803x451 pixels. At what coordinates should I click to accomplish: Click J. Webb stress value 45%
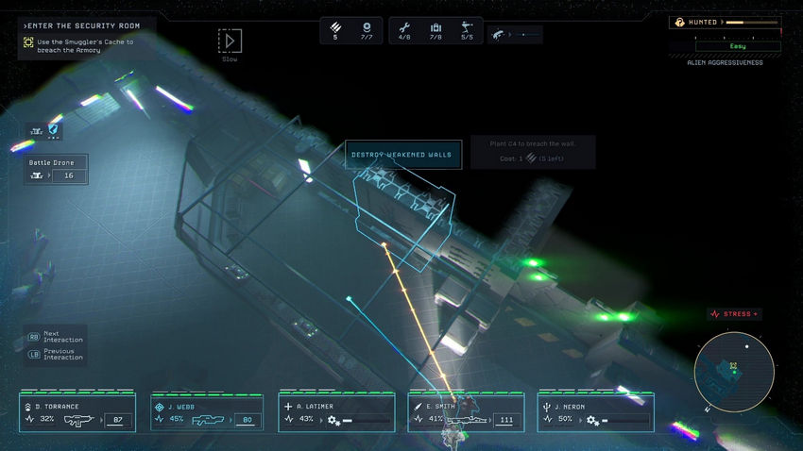point(177,419)
